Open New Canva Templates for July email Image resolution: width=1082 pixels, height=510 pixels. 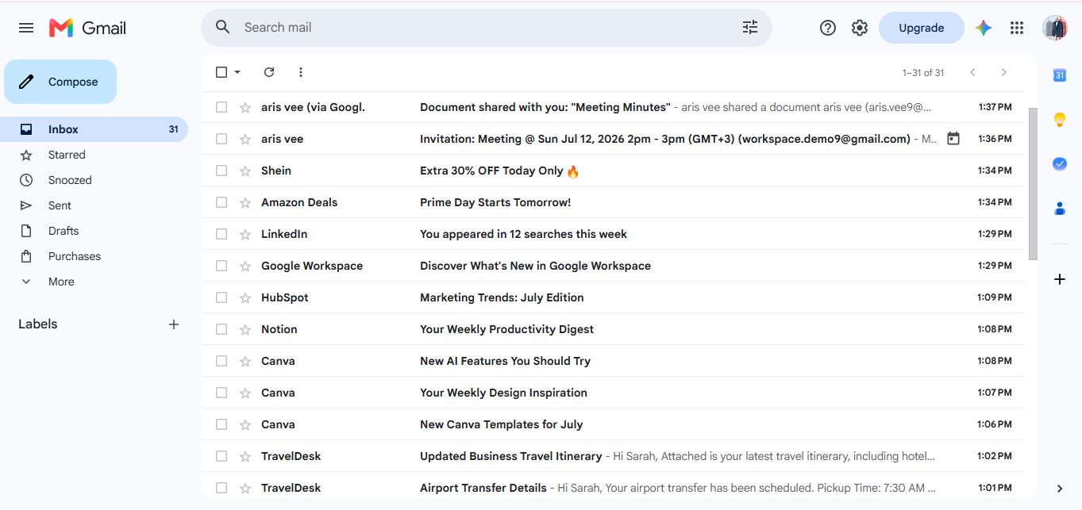click(613, 424)
